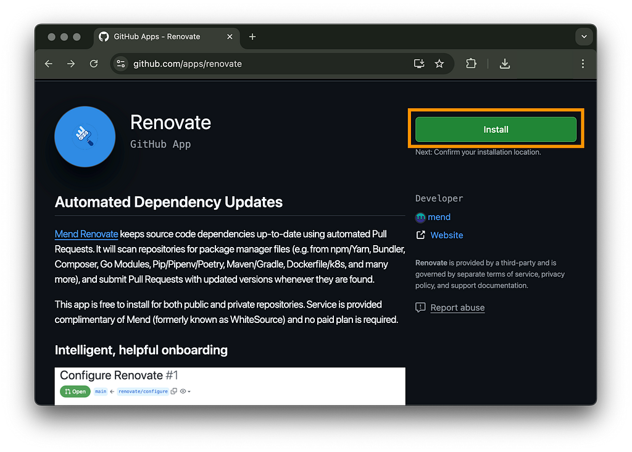Click the report icon beside Report abuse

(x=420, y=308)
